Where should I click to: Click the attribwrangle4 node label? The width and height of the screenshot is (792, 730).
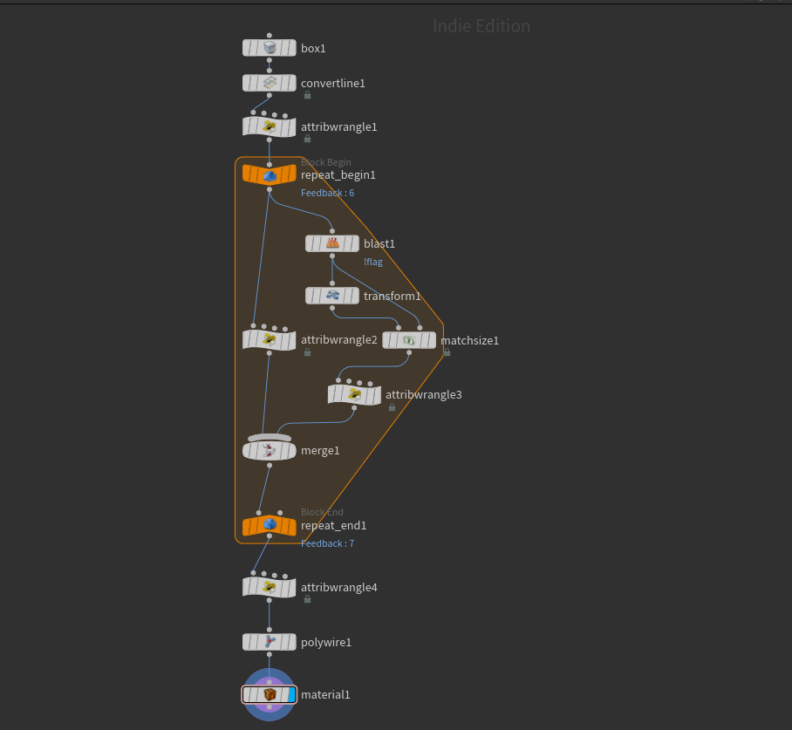pos(339,588)
